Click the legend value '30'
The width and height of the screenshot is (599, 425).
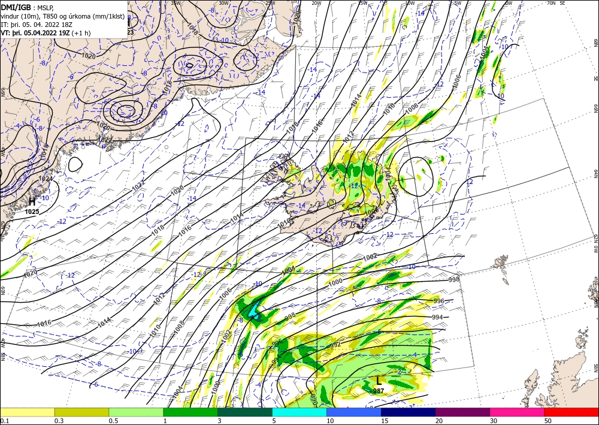pyautogui.click(x=494, y=421)
